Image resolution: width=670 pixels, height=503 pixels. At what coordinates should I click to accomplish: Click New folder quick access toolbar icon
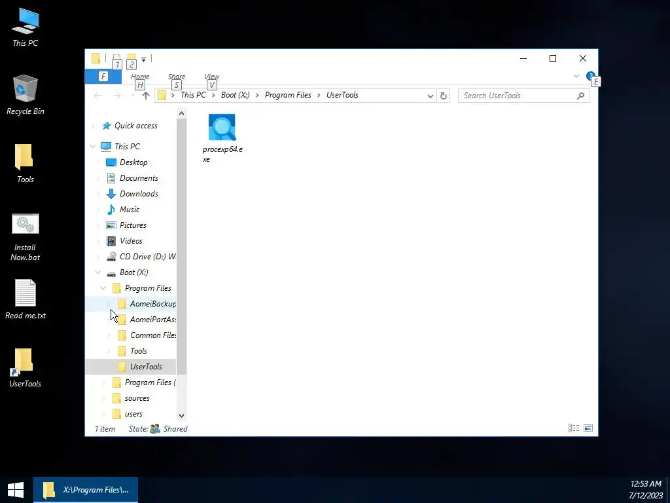tap(132, 58)
